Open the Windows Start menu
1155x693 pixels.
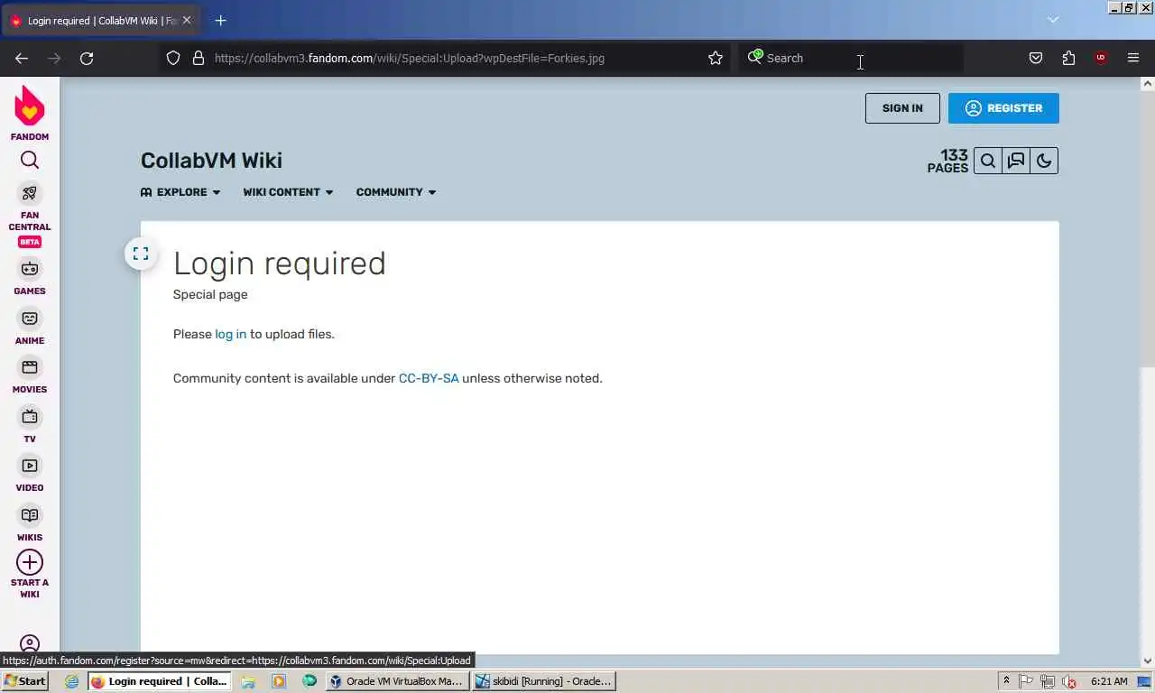24,681
